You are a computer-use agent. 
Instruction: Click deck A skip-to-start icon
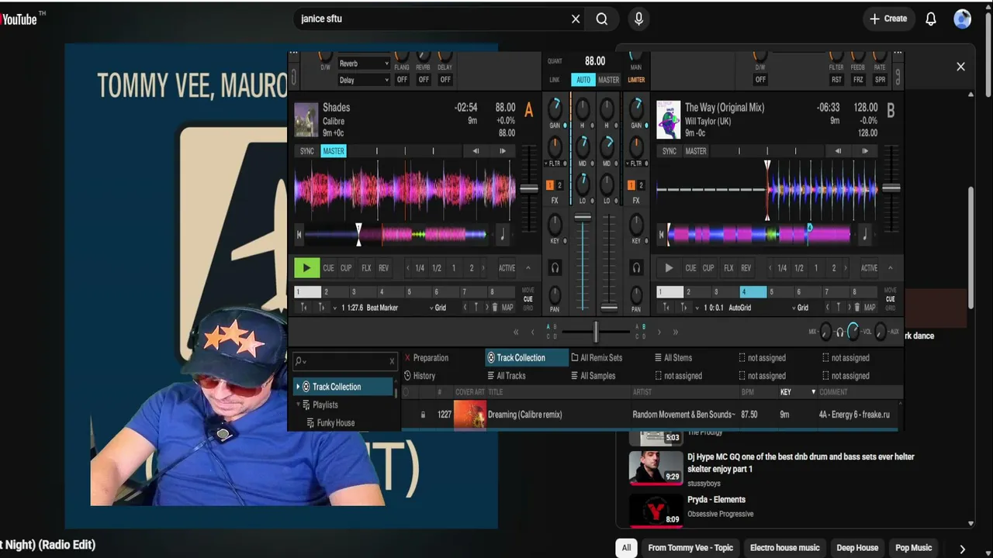point(299,235)
